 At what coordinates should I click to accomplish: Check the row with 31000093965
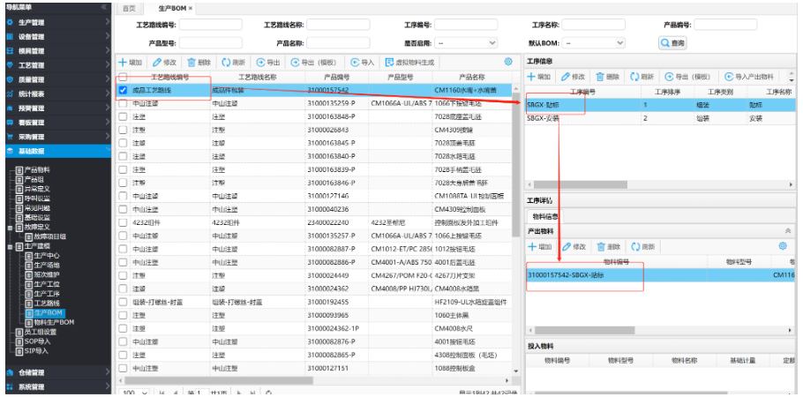123,315
